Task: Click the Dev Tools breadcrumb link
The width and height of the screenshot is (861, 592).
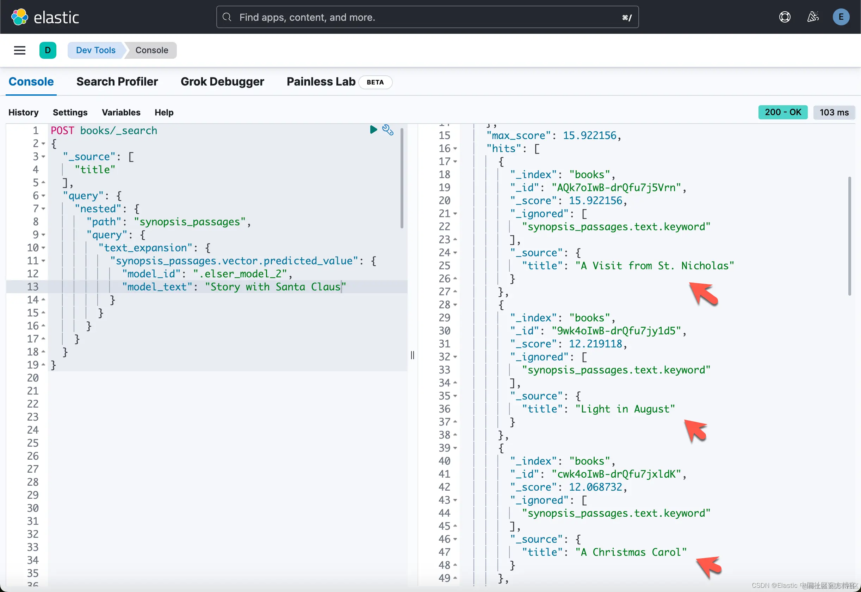Action: pyautogui.click(x=95, y=50)
